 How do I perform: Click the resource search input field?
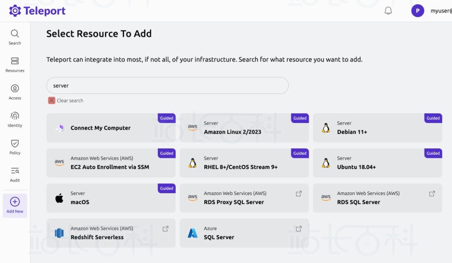[167, 86]
